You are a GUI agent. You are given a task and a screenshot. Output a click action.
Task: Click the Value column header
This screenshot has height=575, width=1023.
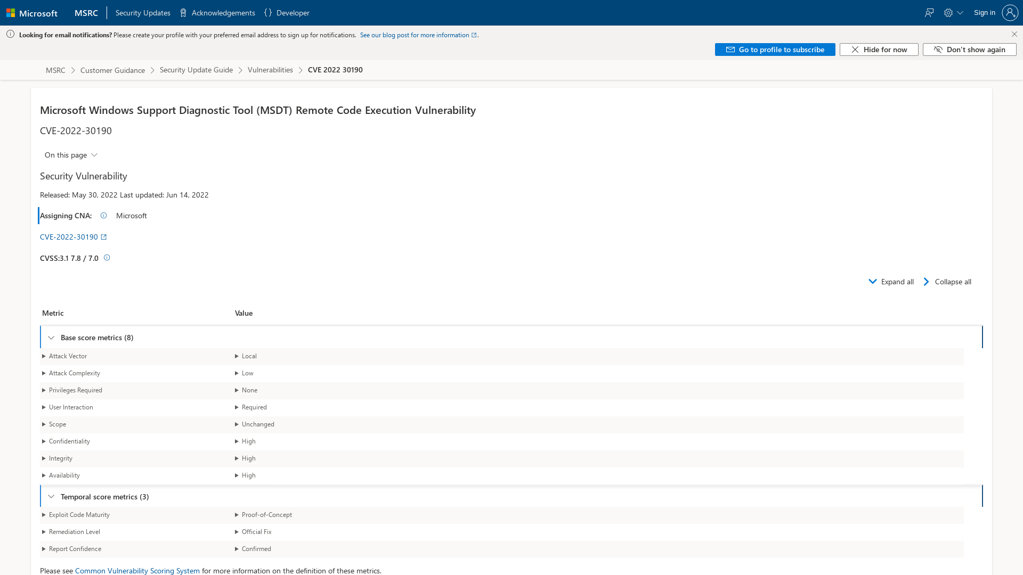[x=243, y=313]
